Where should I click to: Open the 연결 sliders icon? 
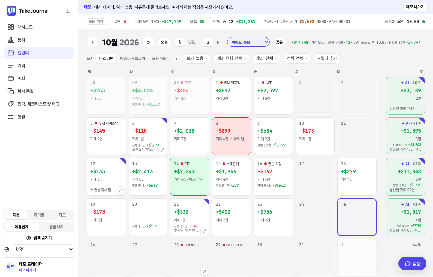pyautogui.click(x=11, y=117)
